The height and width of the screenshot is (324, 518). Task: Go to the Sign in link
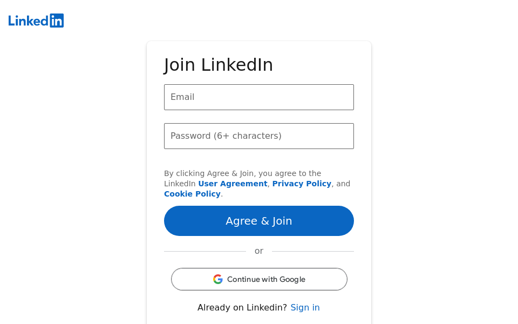pos(305,307)
